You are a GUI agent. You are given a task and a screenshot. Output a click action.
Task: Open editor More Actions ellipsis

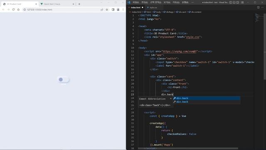coord(262,7)
